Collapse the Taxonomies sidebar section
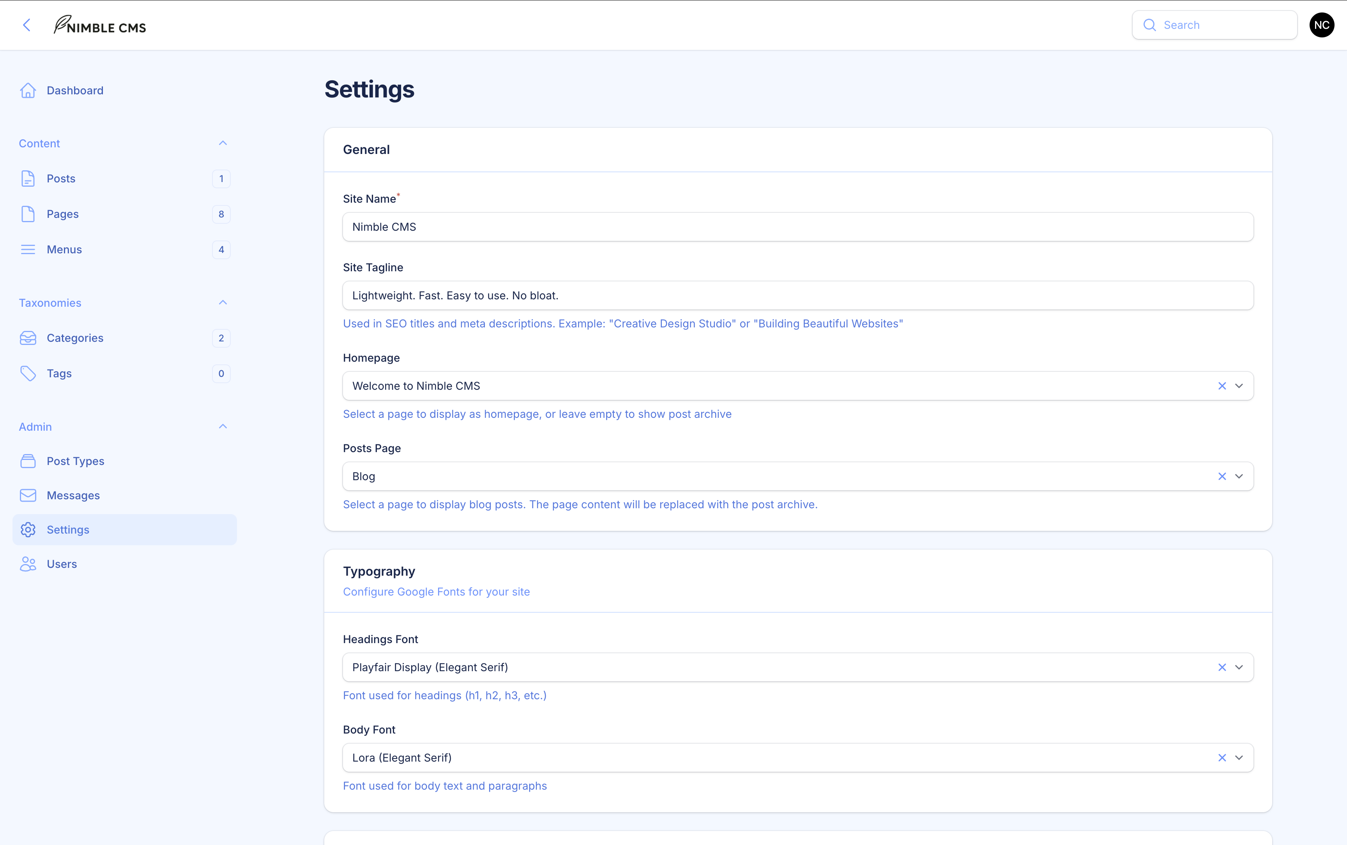1347x845 pixels. tap(223, 303)
